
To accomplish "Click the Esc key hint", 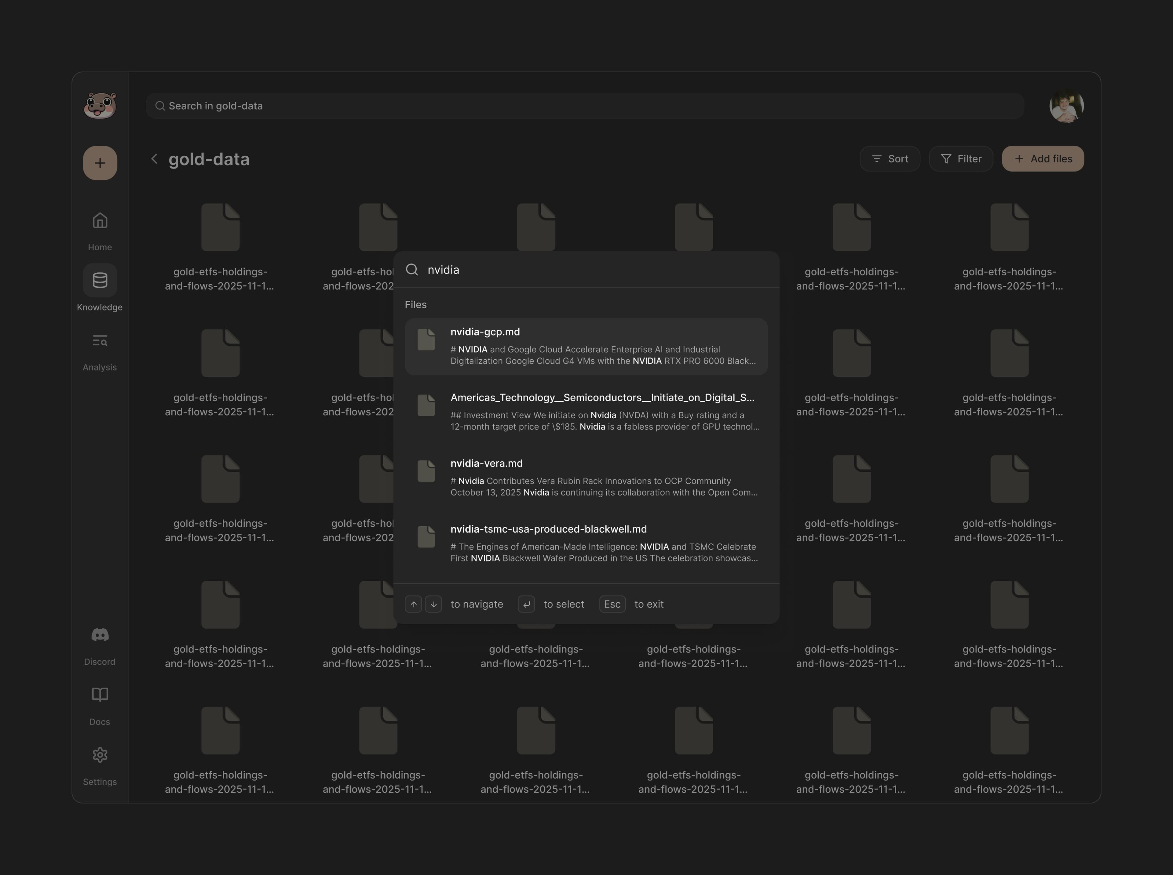I will click(x=612, y=604).
